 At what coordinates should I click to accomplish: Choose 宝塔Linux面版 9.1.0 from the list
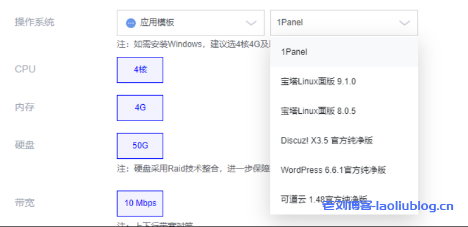tap(318, 82)
